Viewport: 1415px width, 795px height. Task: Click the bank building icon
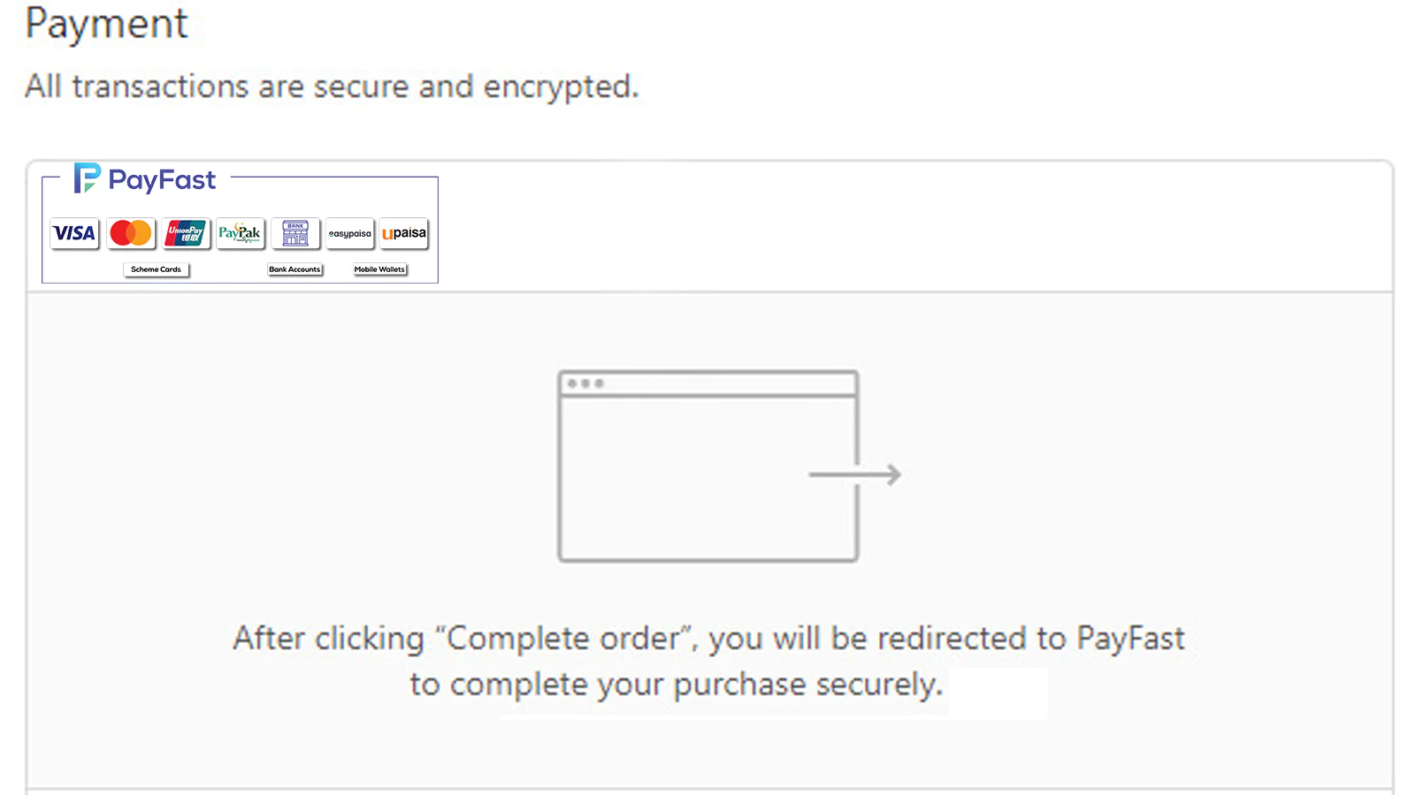click(x=295, y=233)
